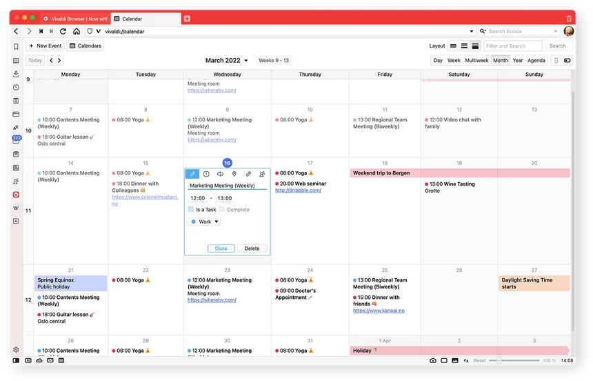The image size is (593, 381).
Task: Tick the Complete checkbox
Action: tap(222, 209)
